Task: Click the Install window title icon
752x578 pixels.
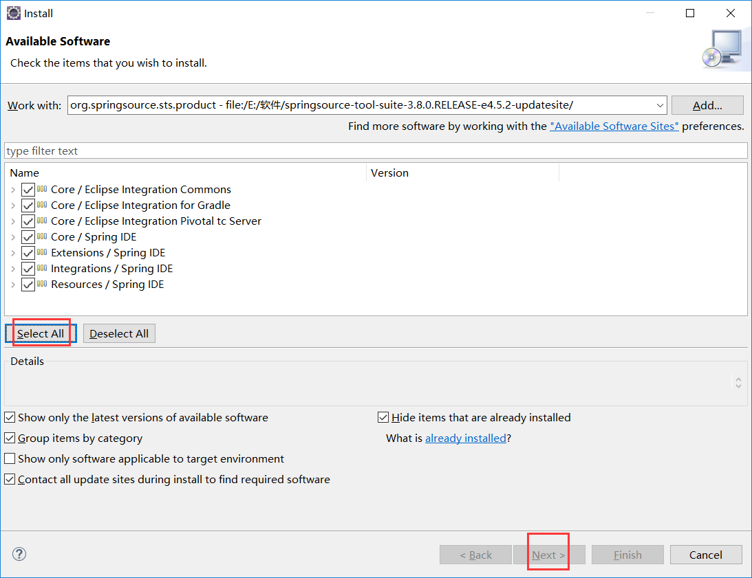Action: click(14, 14)
